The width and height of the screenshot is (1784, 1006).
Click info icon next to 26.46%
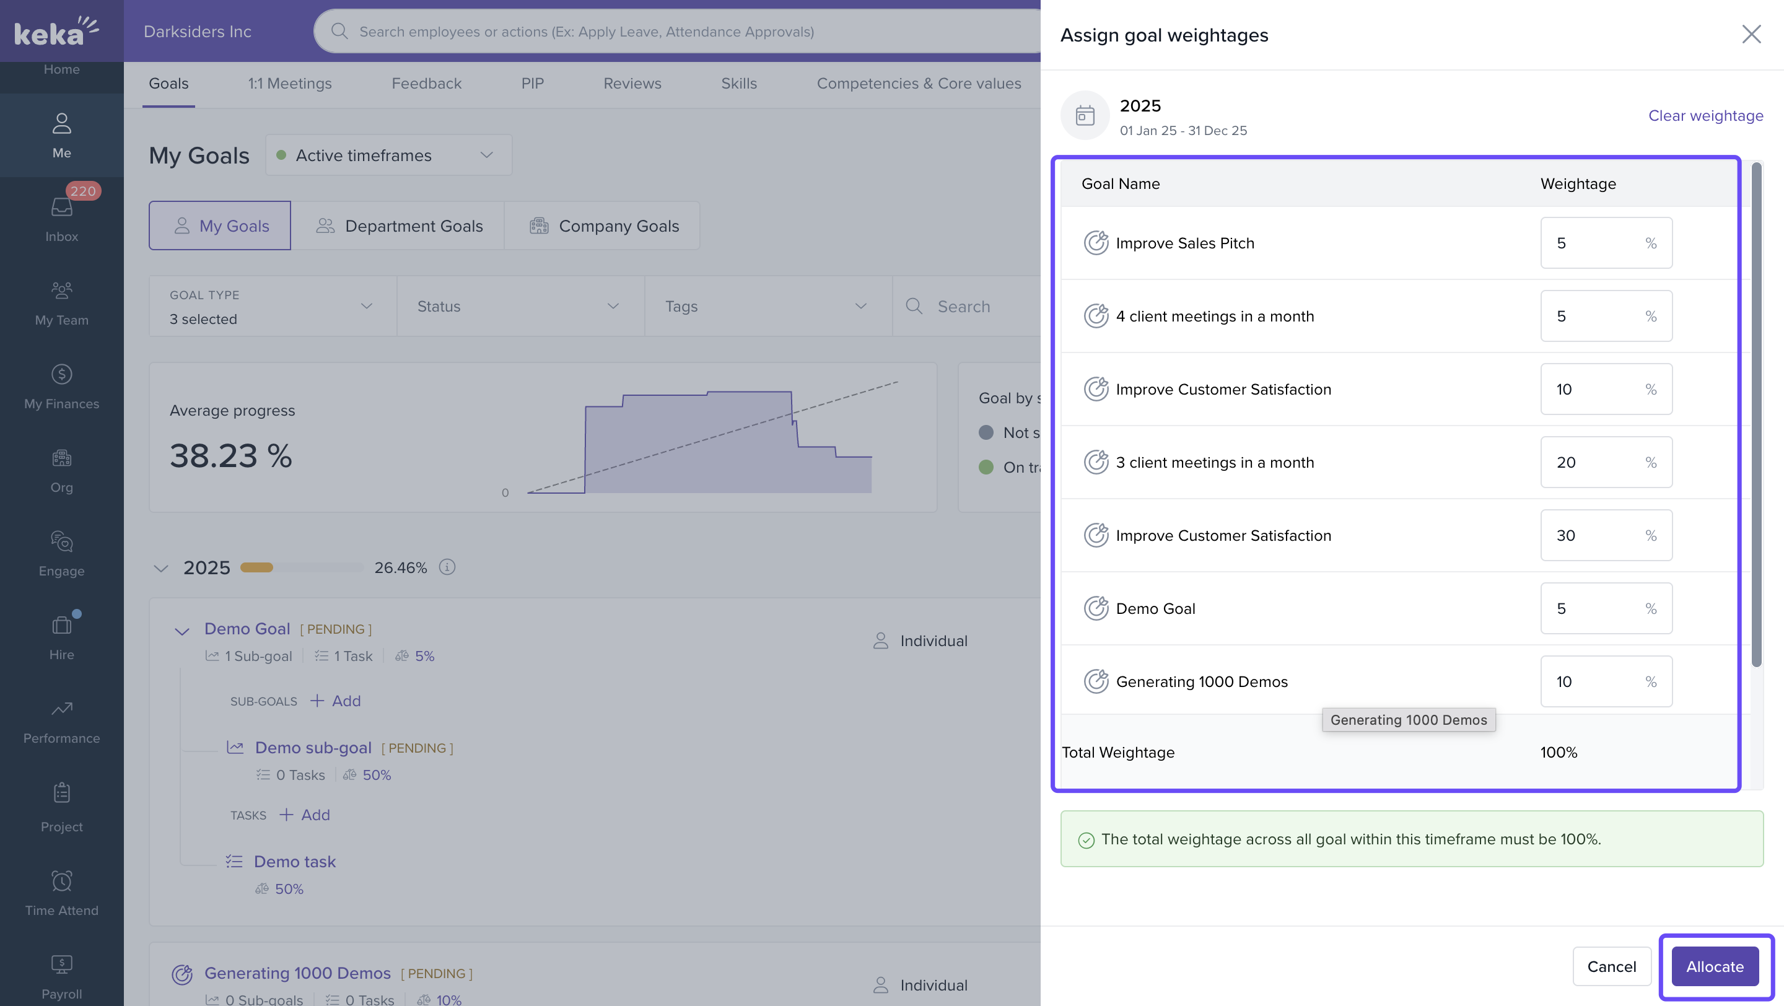[447, 567]
